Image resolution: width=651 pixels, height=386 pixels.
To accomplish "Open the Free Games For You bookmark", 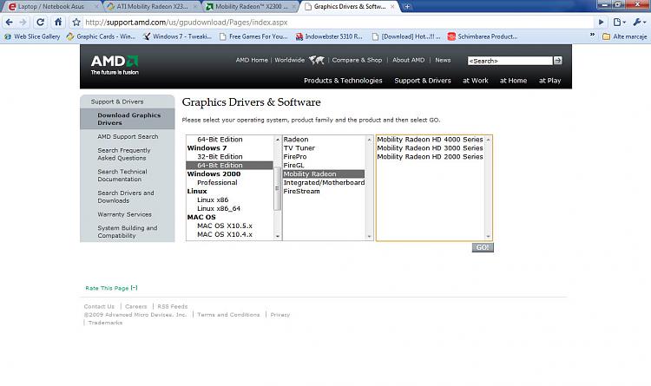I will [x=253, y=36].
